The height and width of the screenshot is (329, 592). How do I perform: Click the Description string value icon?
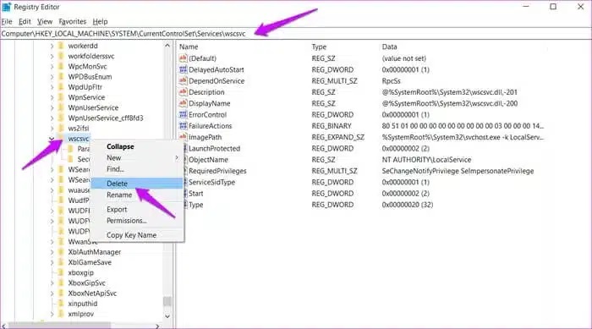pos(184,92)
